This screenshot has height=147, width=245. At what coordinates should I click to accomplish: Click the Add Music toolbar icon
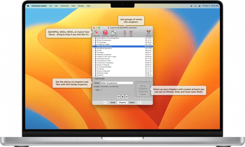coord(105,33)
